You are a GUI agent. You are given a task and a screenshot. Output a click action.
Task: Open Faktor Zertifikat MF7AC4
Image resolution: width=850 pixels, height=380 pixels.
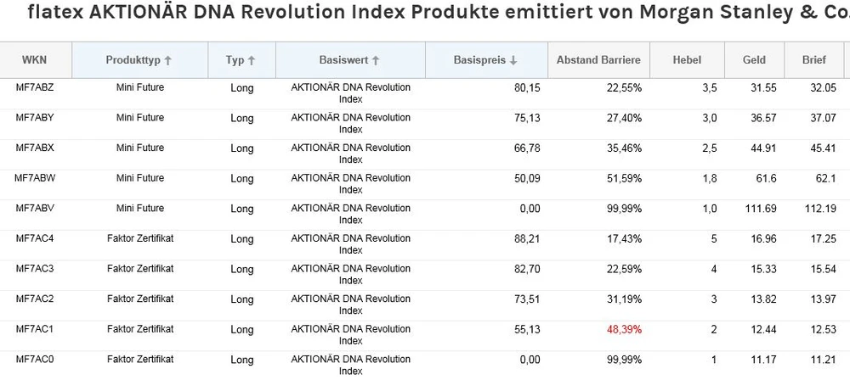point(35,238)
